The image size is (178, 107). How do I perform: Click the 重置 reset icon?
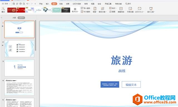point(110,12)
